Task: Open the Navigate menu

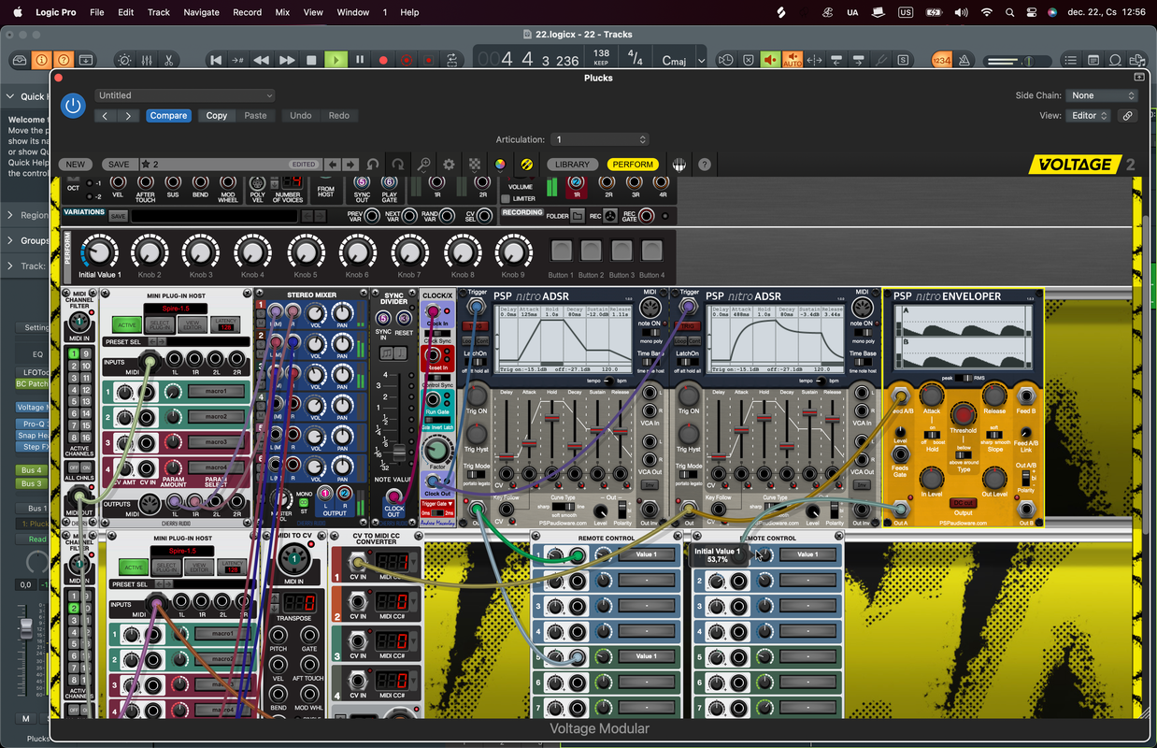Action: click(x=201, y=12)
